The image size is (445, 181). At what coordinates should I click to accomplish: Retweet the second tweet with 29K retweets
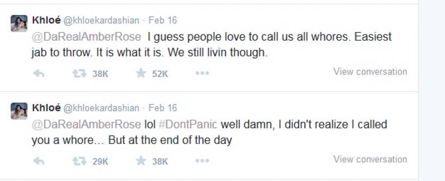79,161
